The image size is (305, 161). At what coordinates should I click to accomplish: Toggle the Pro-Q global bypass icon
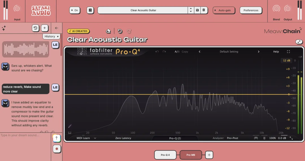(264, 138)
